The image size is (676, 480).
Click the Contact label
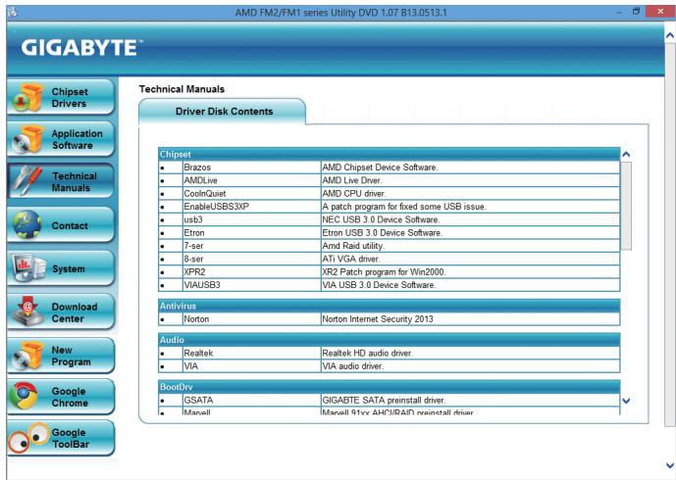pos(70,225)
